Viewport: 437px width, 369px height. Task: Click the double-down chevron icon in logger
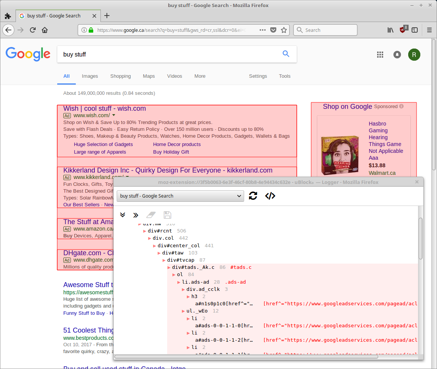coord(123,215)
